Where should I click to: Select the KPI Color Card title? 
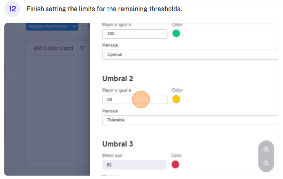53,48
